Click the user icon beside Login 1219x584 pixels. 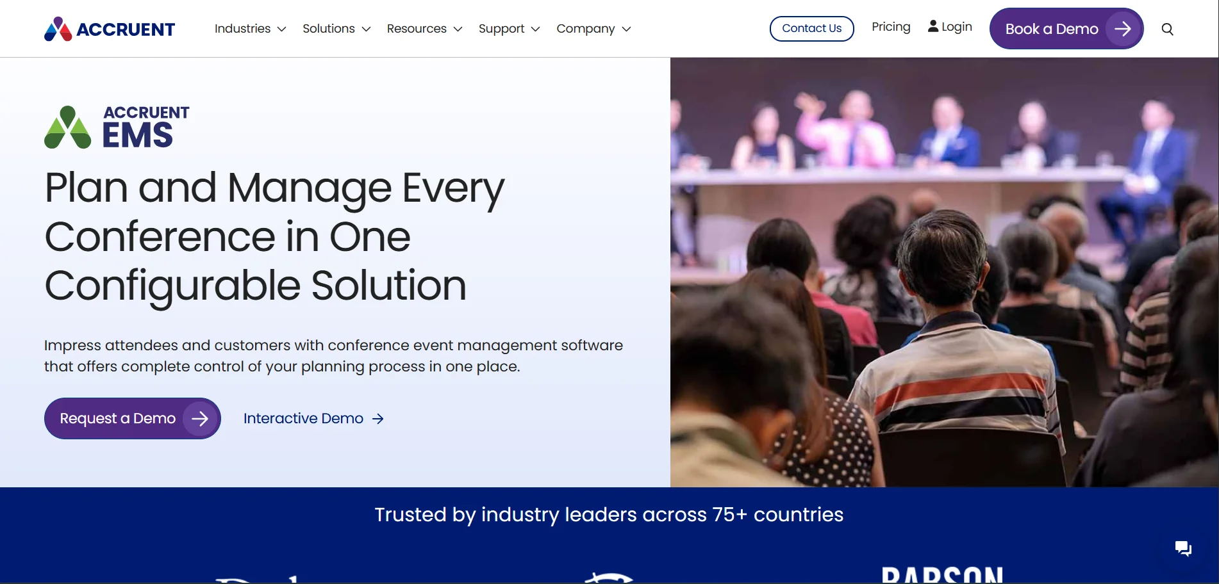click(x=933, y=26)
